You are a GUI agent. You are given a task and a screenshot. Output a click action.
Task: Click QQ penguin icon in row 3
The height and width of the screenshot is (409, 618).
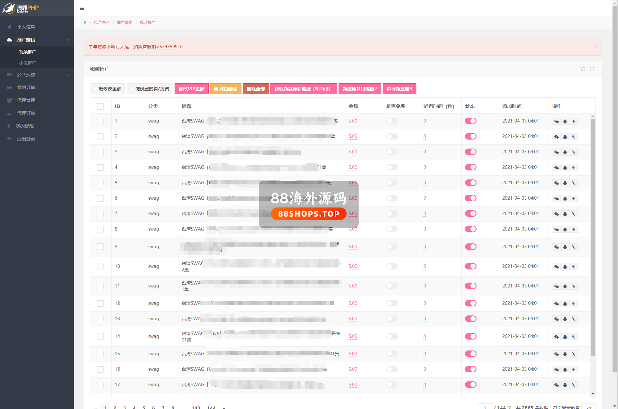click(565, 152)
